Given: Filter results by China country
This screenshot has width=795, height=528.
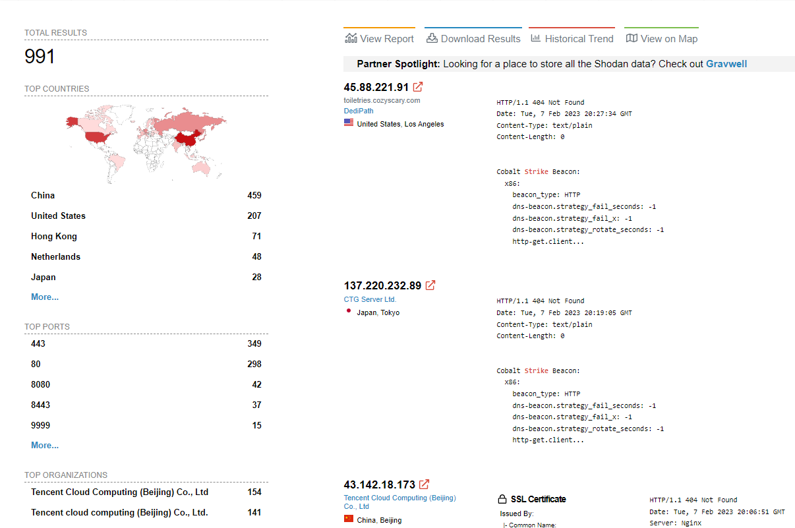Looking at the screenshot, I should pyautogui.click(x=43, y=196).
